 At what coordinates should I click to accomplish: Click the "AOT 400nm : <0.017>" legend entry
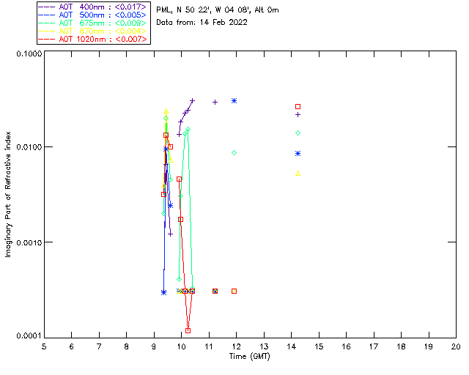point(92,7)
